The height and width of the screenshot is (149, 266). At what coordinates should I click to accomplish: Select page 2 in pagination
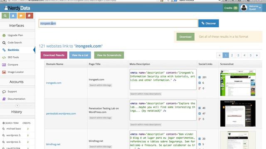click(x=232, y=55)
